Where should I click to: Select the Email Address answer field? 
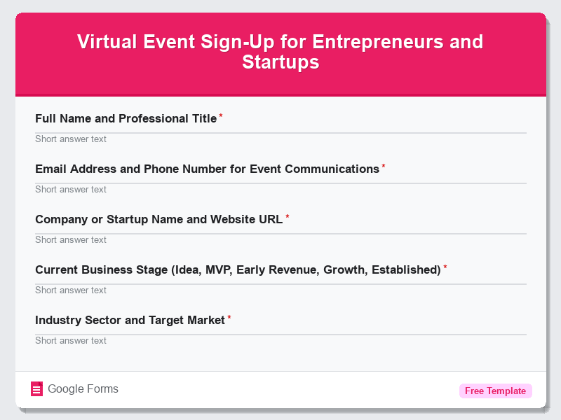(x=280, y=189)
